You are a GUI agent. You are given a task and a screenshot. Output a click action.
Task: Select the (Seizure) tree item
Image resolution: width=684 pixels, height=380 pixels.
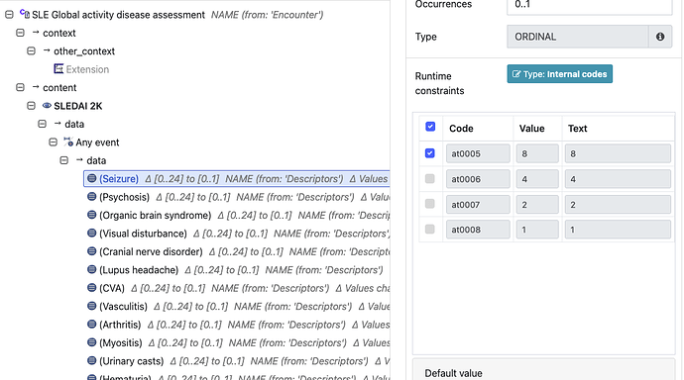tap(237, 178)
